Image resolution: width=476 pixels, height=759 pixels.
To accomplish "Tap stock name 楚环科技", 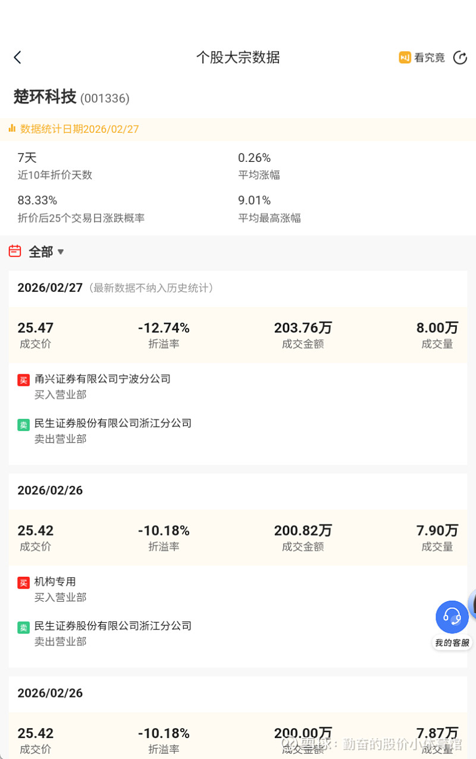I will tap(45, 96).
